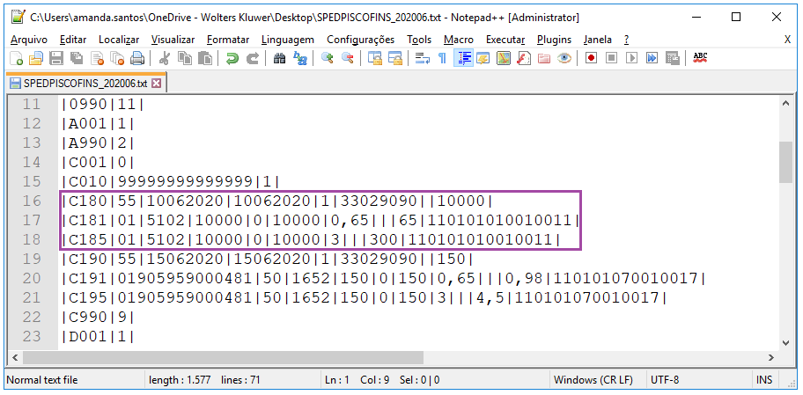Screen dimensions: 803x395
Task: Toggle monitoring with the eye icon
Action: 564,58
